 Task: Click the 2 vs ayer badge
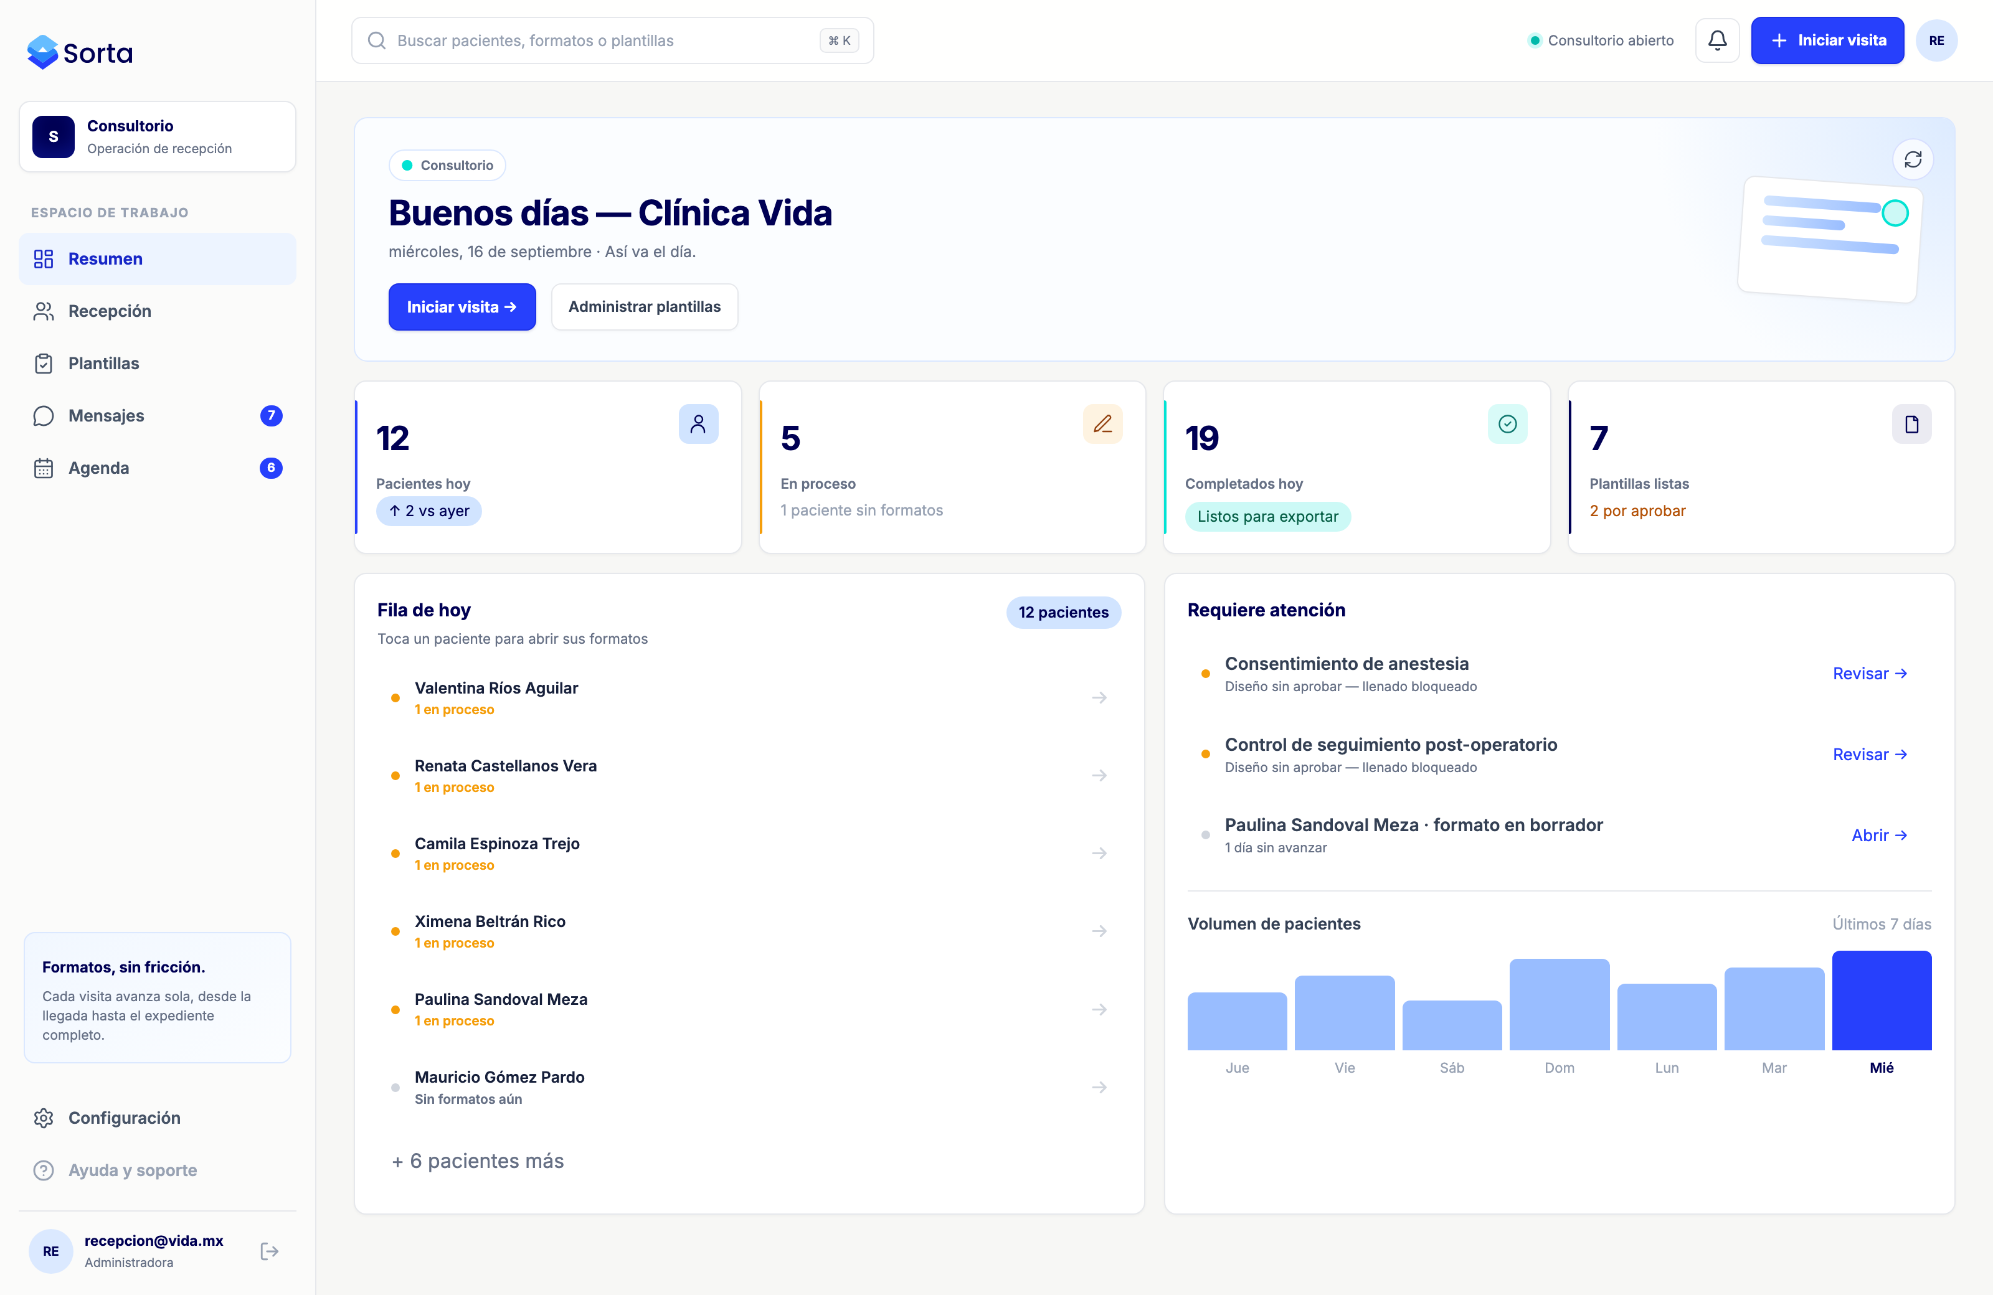point(428,512)
